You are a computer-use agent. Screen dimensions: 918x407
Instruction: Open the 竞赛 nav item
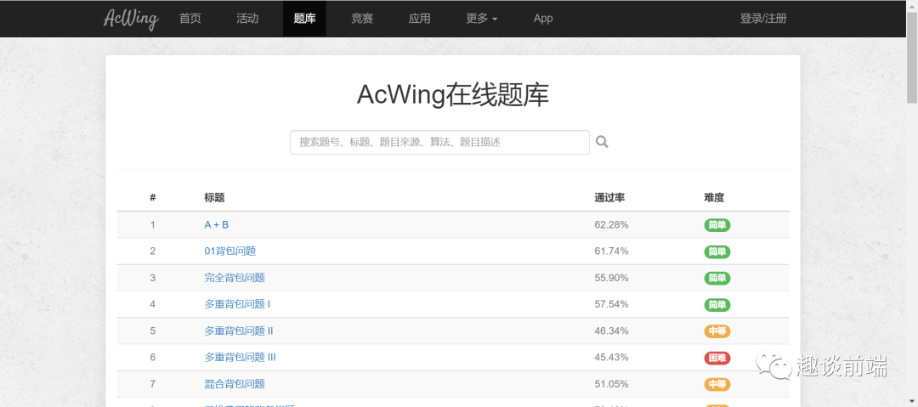coord(362,19)
